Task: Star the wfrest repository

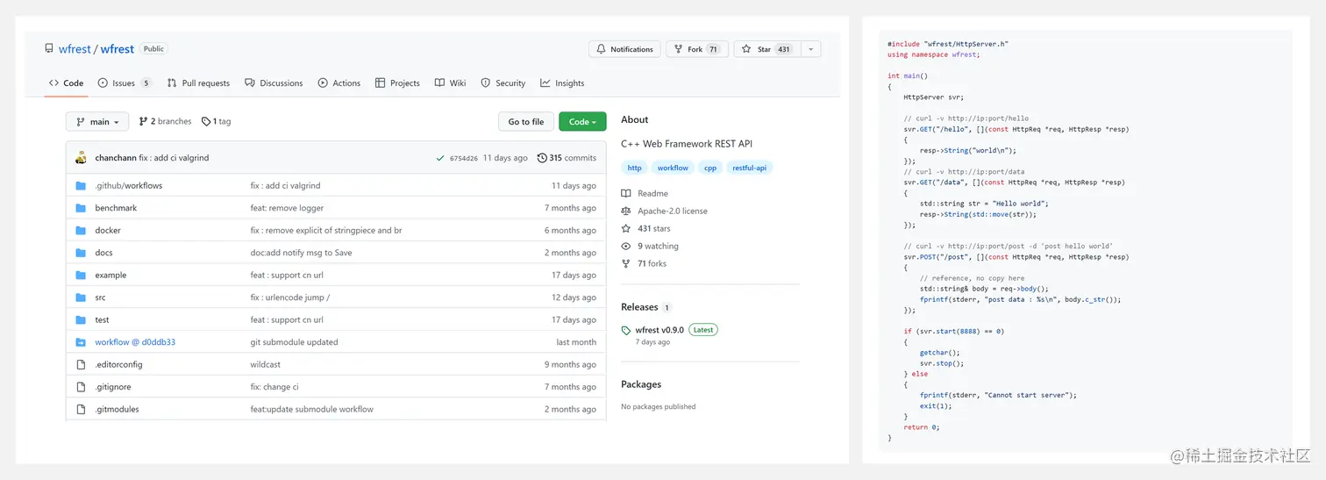Action: coord(767,49)
